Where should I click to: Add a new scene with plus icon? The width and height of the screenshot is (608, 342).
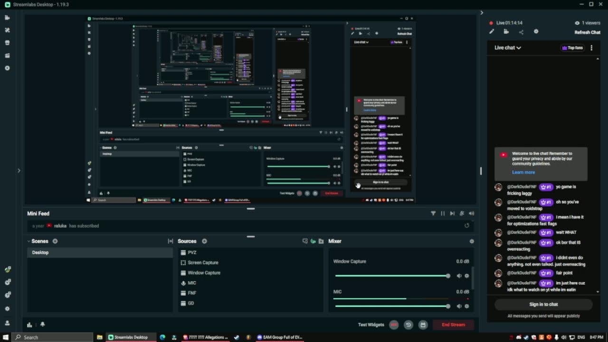(55, 241)
